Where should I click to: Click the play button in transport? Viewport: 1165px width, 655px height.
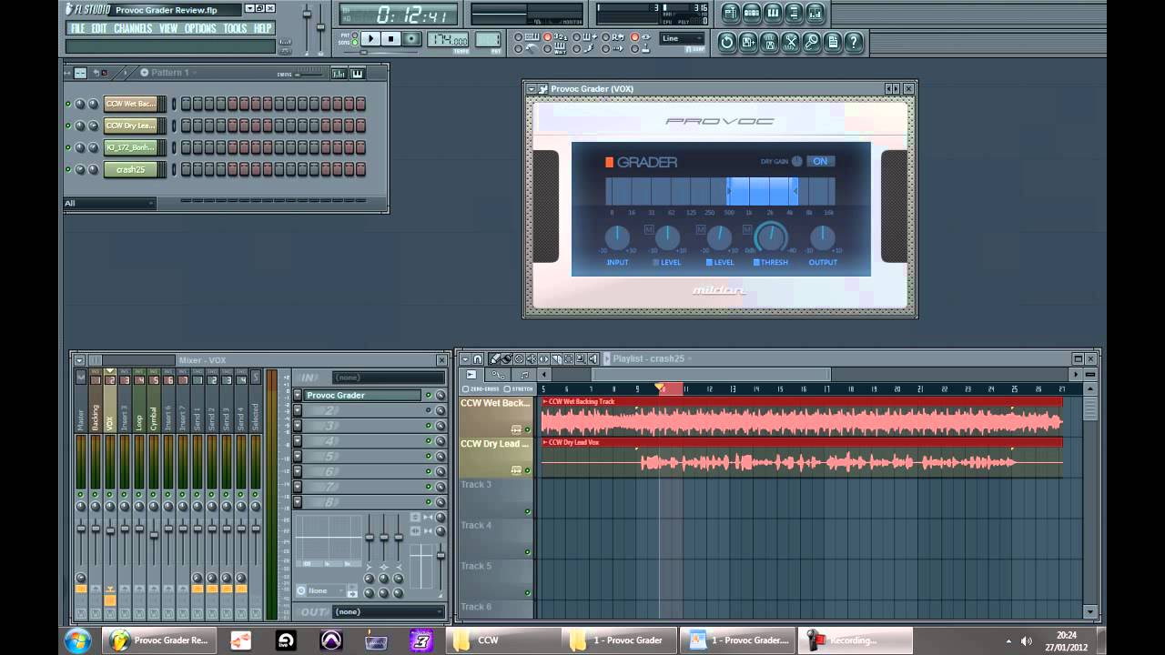tap(370, 38)
